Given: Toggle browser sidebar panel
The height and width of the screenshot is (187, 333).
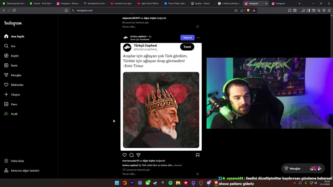Looking at the screenshot, I should [308, 10].
